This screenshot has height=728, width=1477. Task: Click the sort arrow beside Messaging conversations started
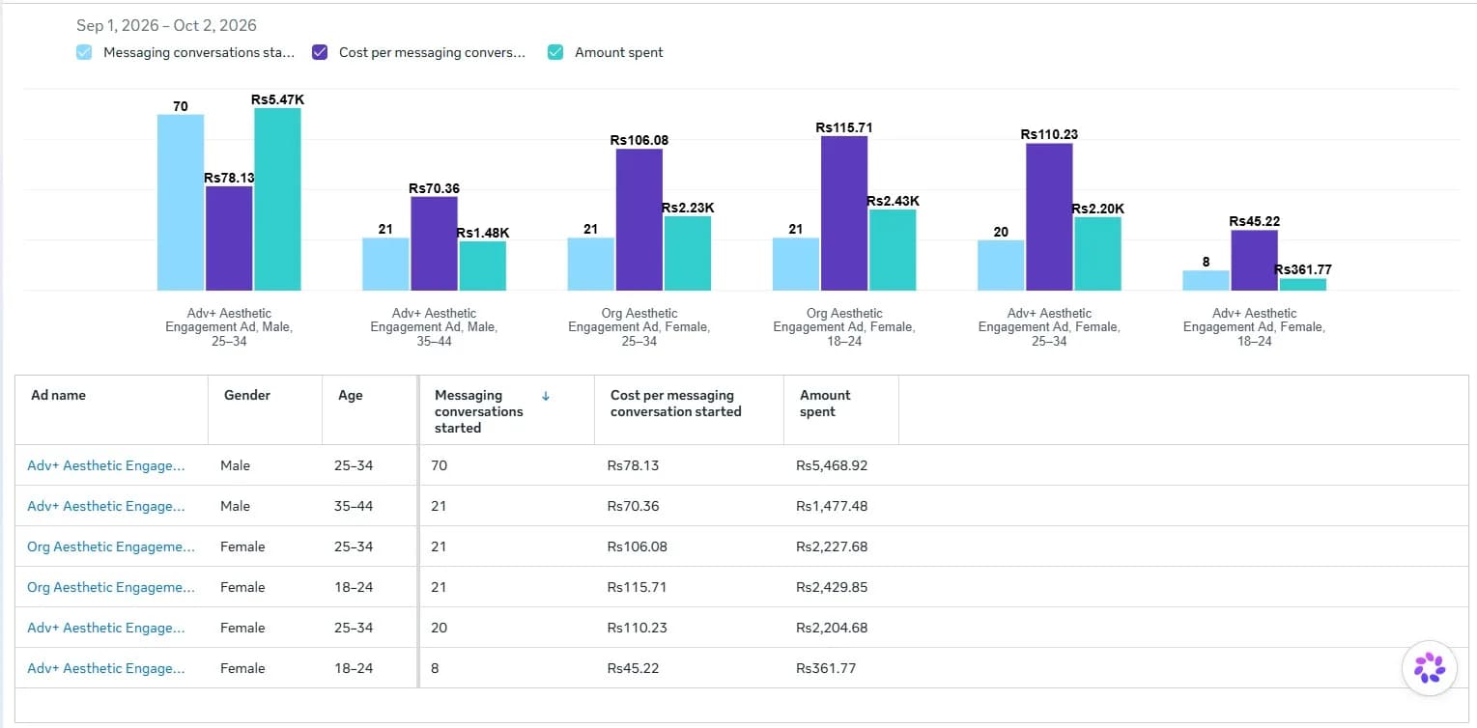546,396
